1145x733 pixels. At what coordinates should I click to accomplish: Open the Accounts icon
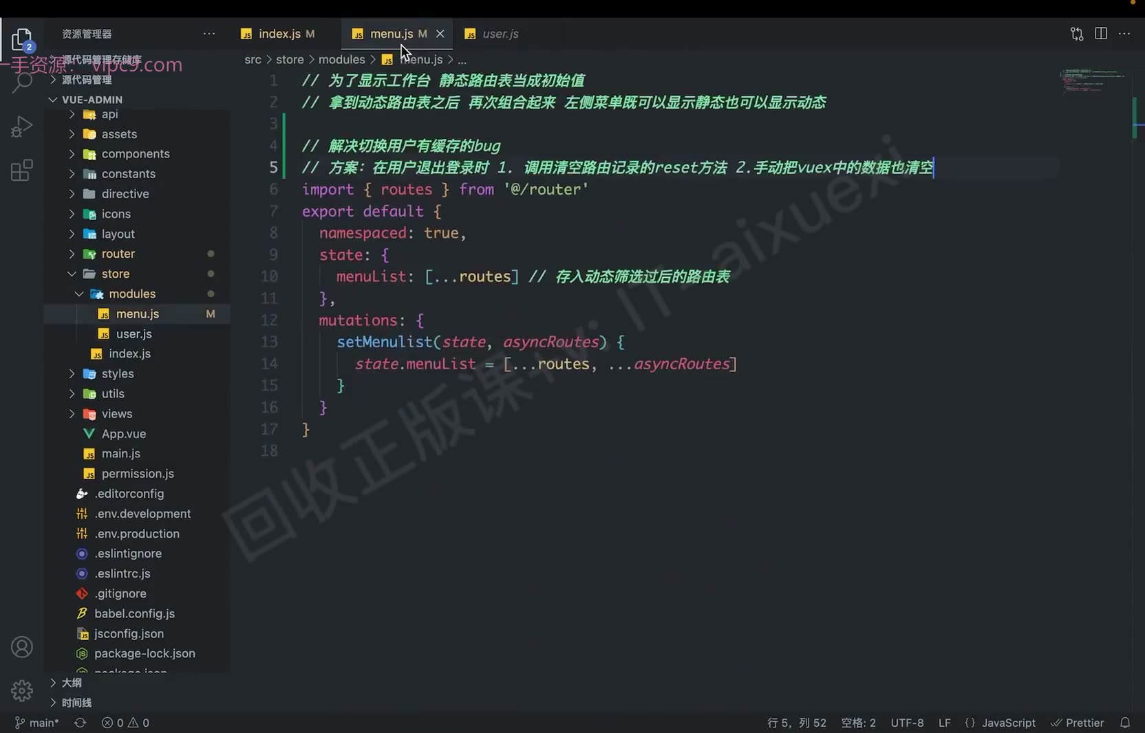22,647
